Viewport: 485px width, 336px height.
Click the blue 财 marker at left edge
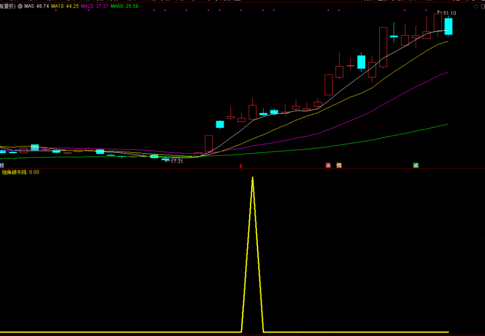2,166
